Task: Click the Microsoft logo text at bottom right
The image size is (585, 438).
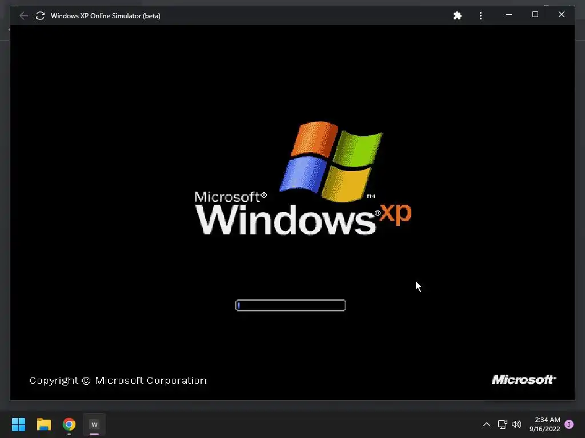Action: pos(524,379)
